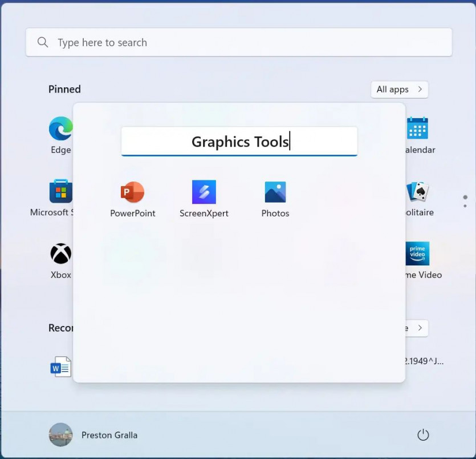Click the chevron button beside Recommended
The height and width of the screenshot is (459, 476).
(419, 328)
